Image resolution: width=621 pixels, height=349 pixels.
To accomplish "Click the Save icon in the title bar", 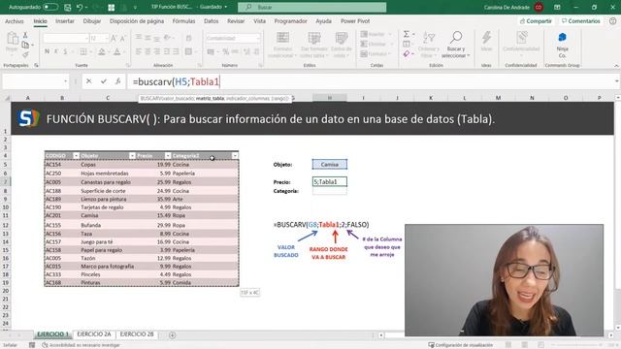I will tap(68, 7).
